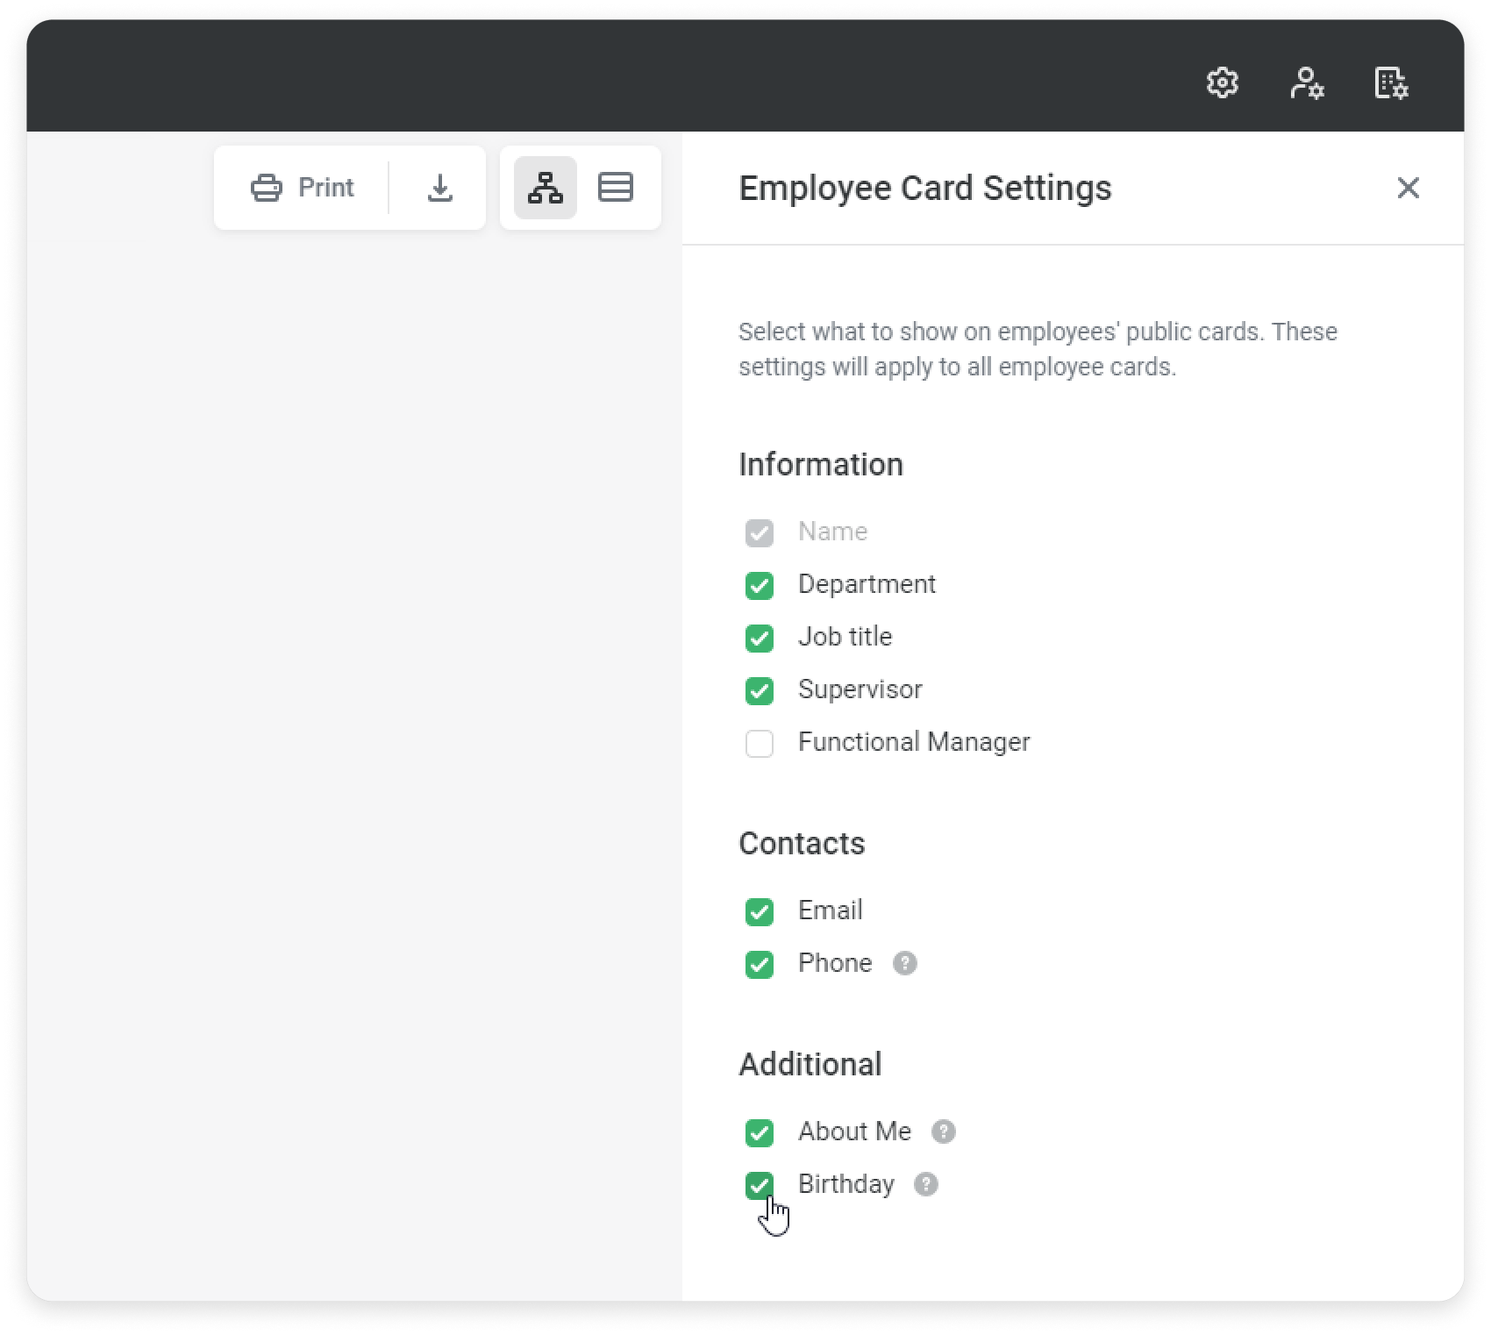The image size is (1491, 1335).
Task: Click the download arrow icon
Action: (x=439, y=188)
